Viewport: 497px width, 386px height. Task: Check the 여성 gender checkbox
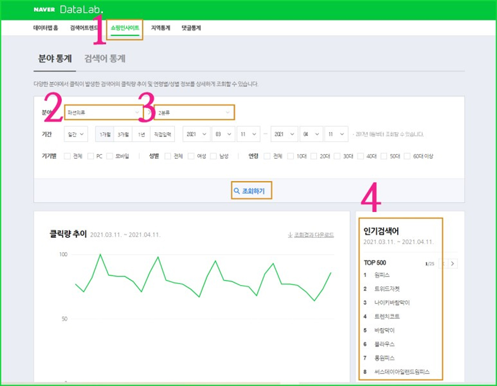191,156
